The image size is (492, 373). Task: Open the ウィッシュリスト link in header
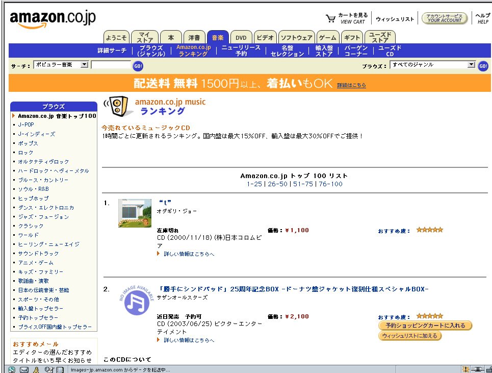tap(395, 19)
